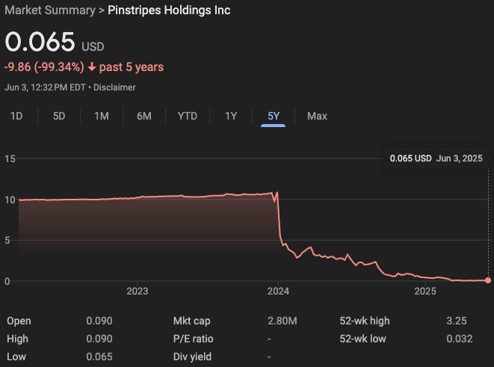Click the price line peak near 2024
This screenshot has width=494, height=367.
277,192
